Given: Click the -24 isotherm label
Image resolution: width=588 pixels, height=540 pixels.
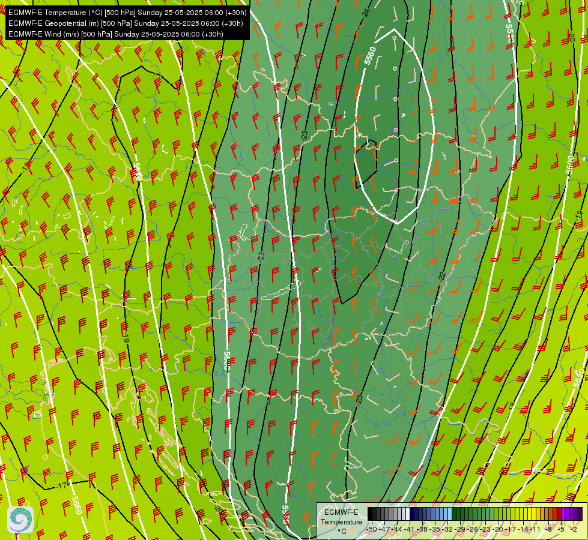Looking at the screenshot, I should [x=366, y=13].
